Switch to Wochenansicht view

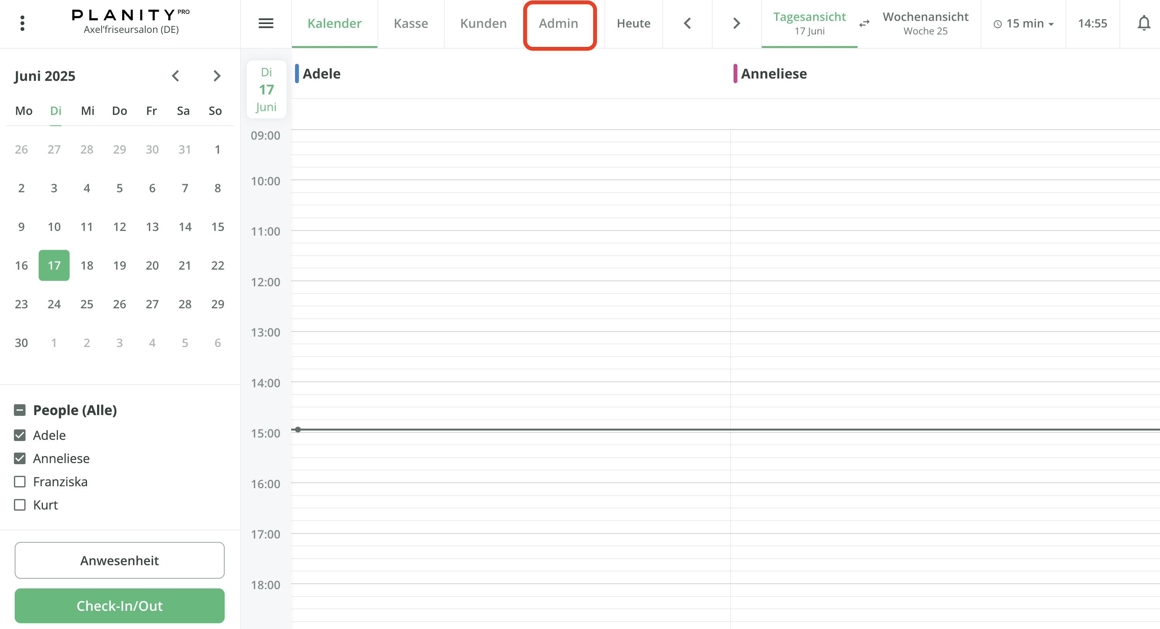pyautogui.click(x=925, y=23)
